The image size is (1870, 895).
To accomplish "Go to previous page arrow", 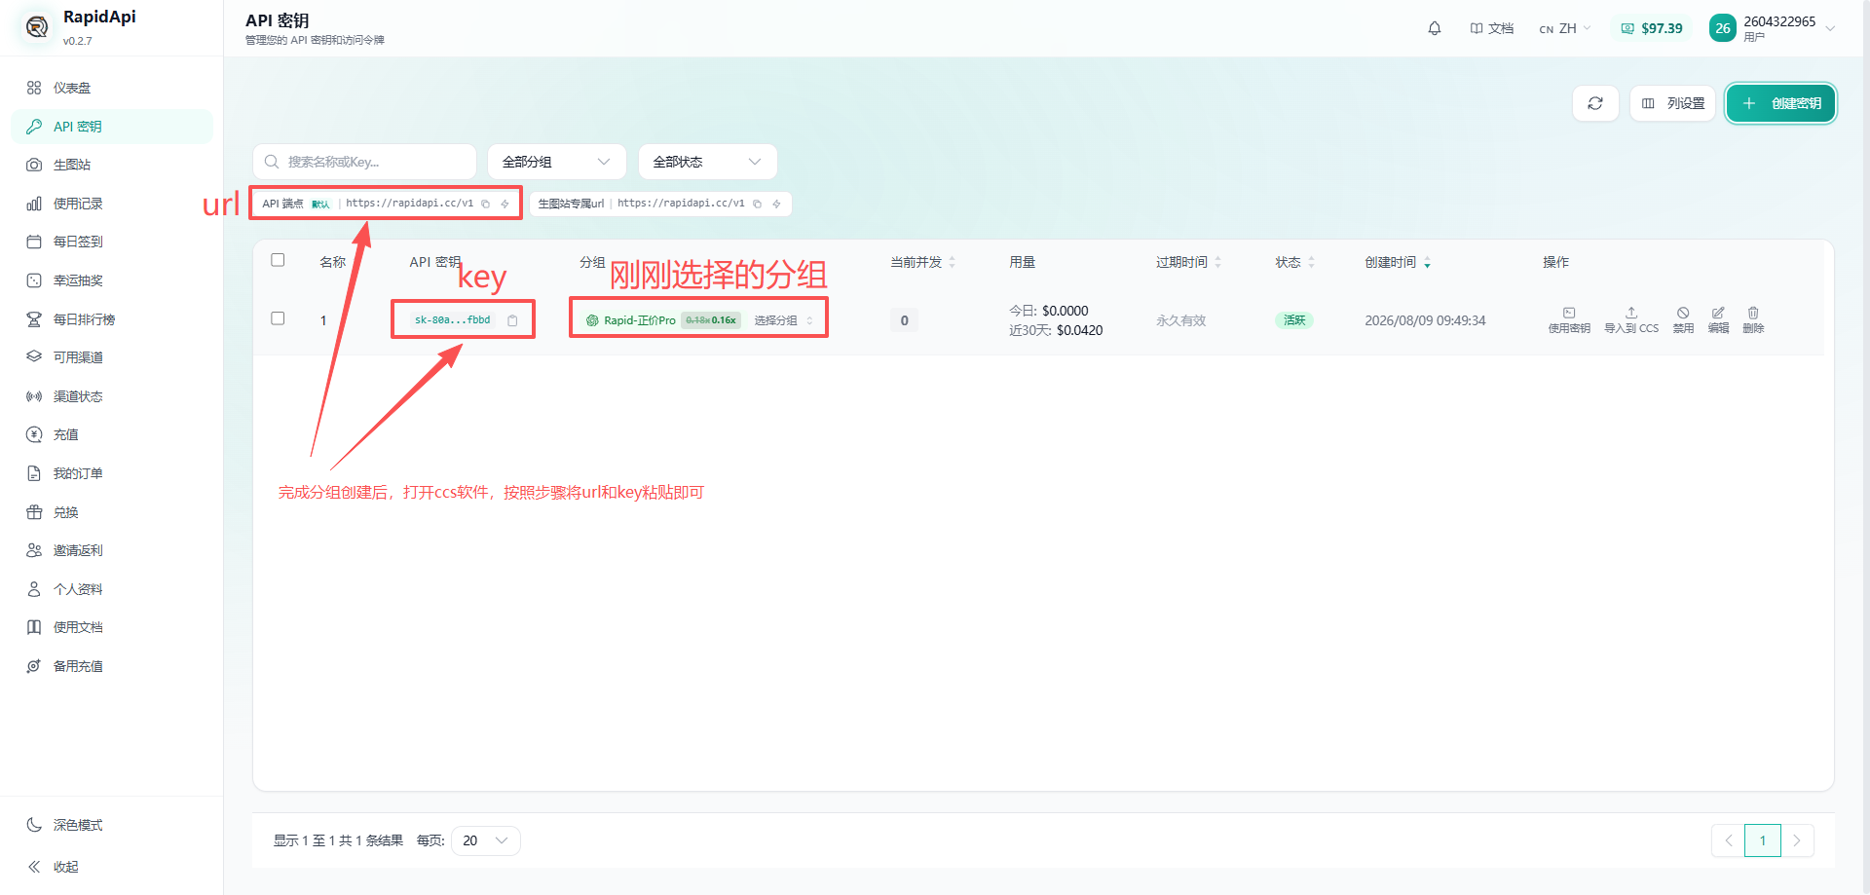I will (1728, 840).
